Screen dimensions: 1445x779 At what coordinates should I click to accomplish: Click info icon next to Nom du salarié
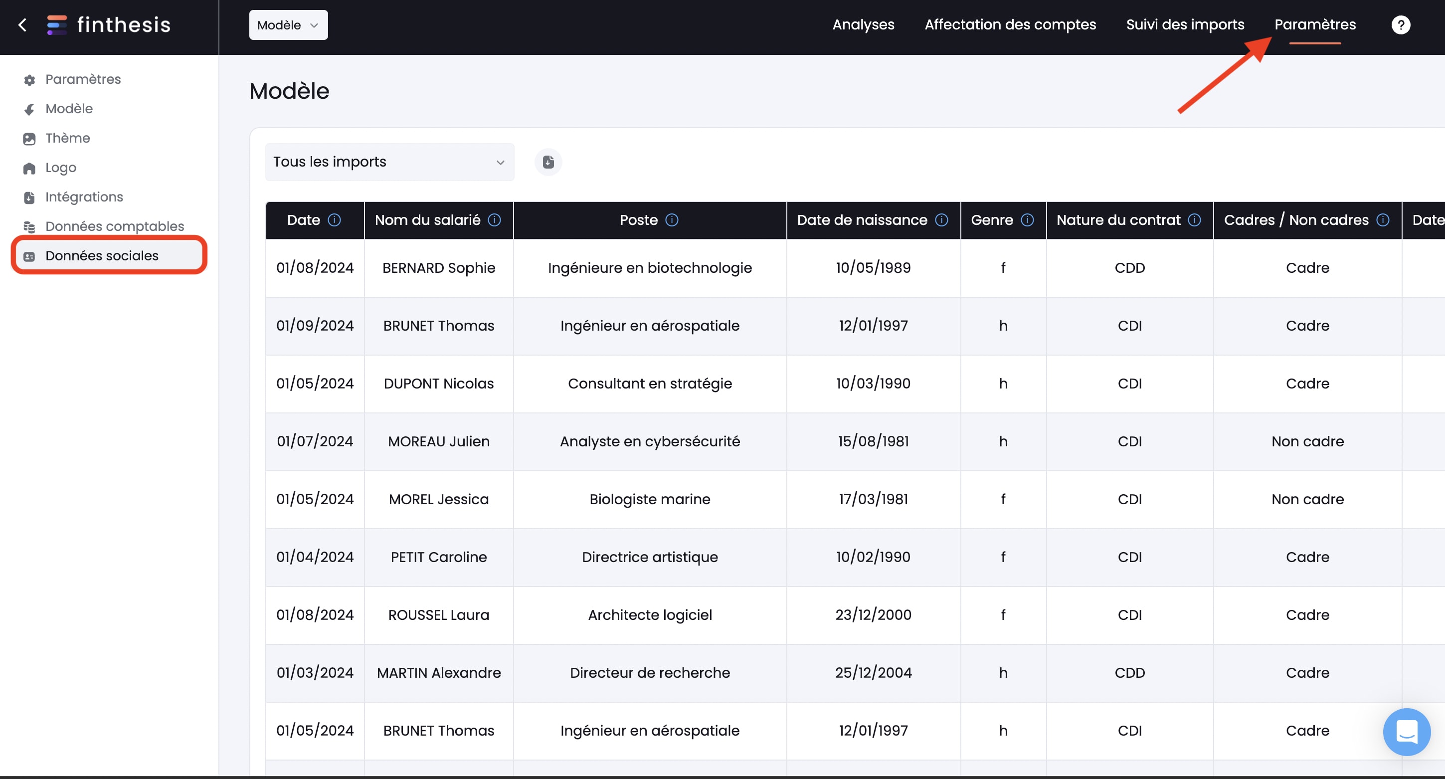tap(494, 220)
